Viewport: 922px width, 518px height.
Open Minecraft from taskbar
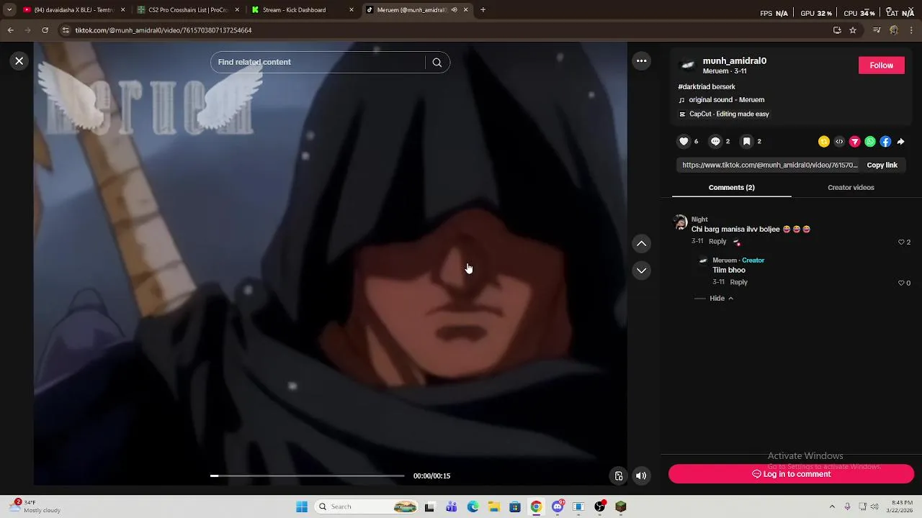pyautogui.click(x=621, y=506)
